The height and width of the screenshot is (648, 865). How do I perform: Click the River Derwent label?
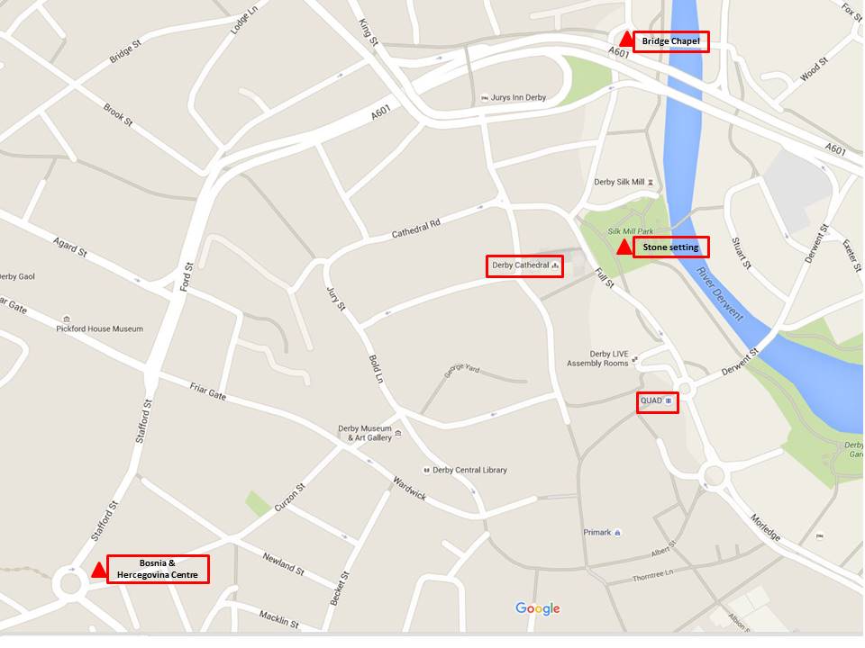(720, 293)
